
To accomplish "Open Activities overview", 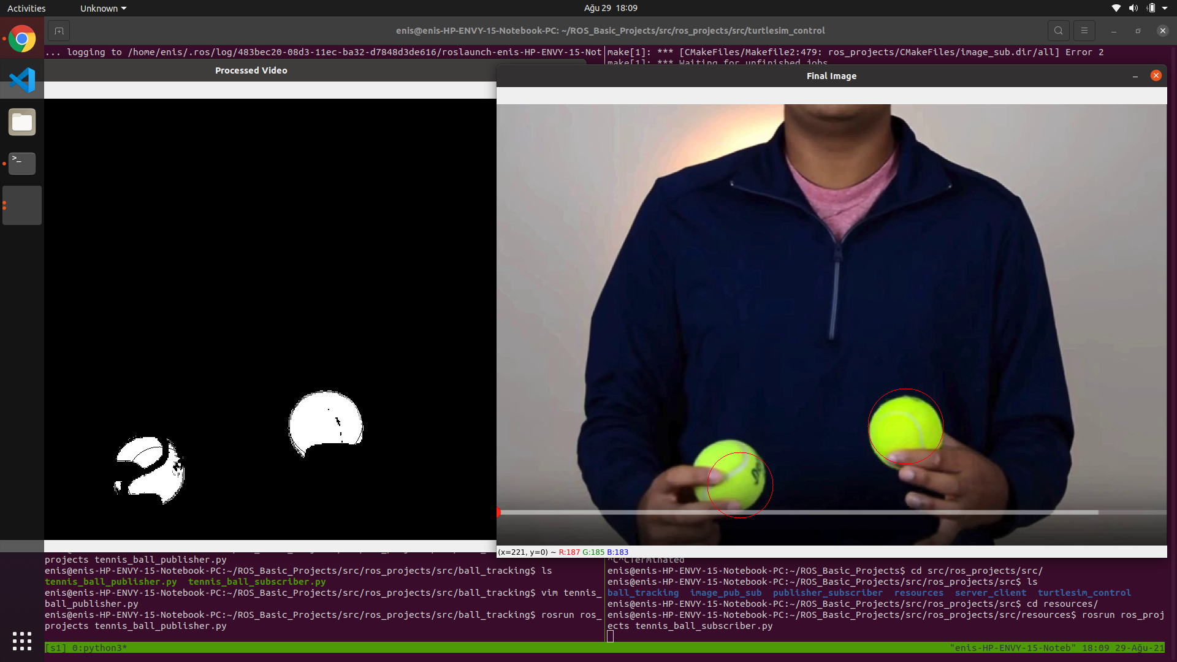I will click(x=26, y=9).
